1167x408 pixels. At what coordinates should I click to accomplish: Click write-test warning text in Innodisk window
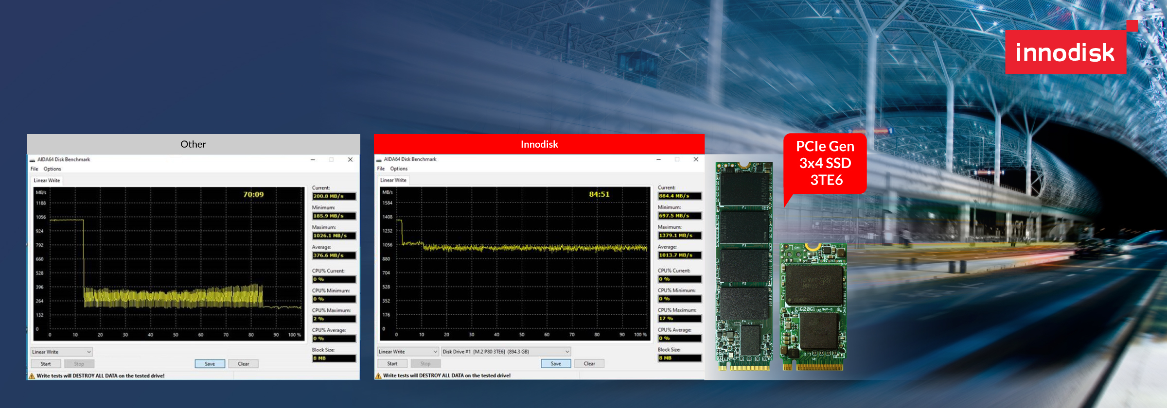pyautogui.click(x=447, y=375)
